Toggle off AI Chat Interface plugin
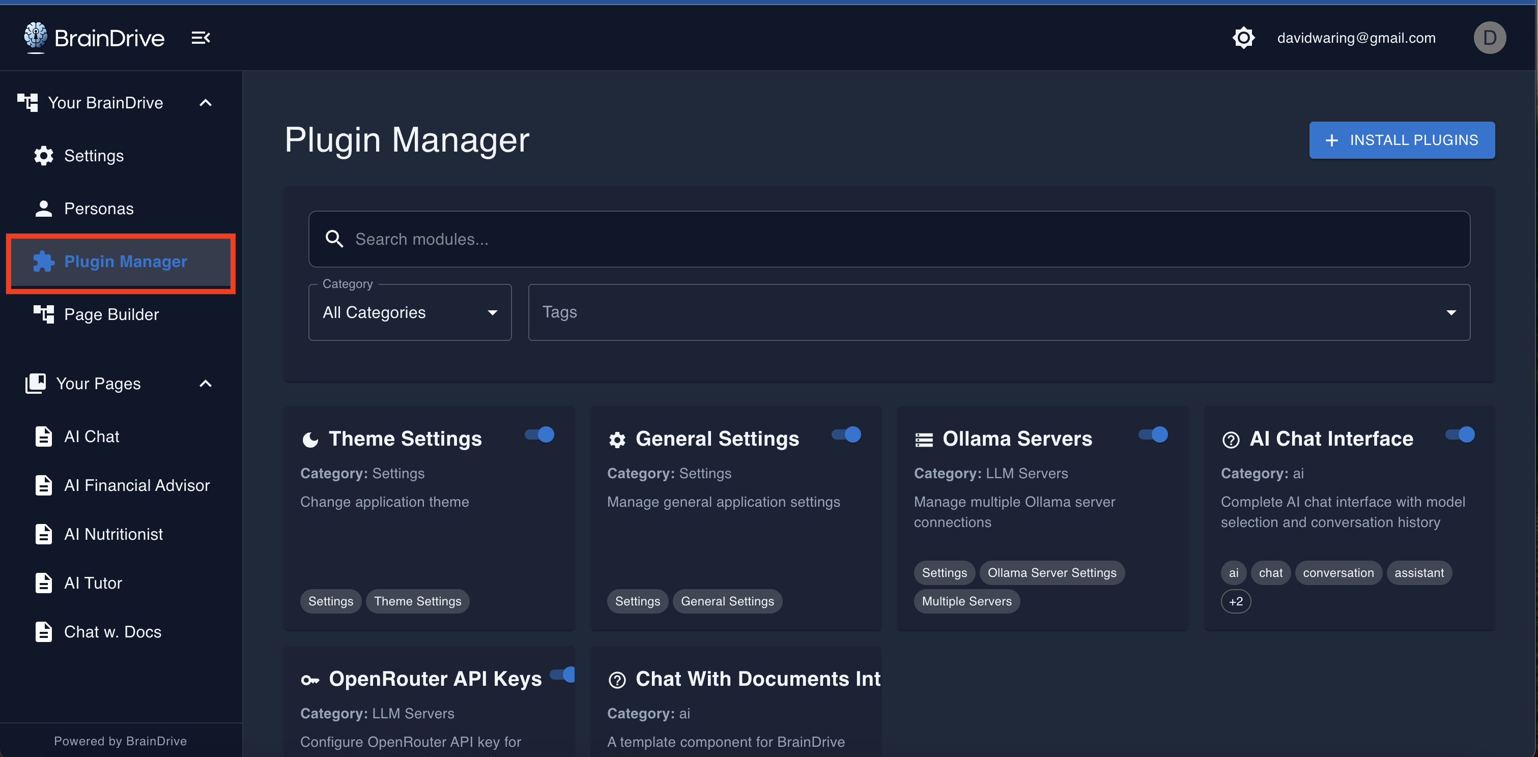1538x757 pixels. click(x=1460, y=434)
